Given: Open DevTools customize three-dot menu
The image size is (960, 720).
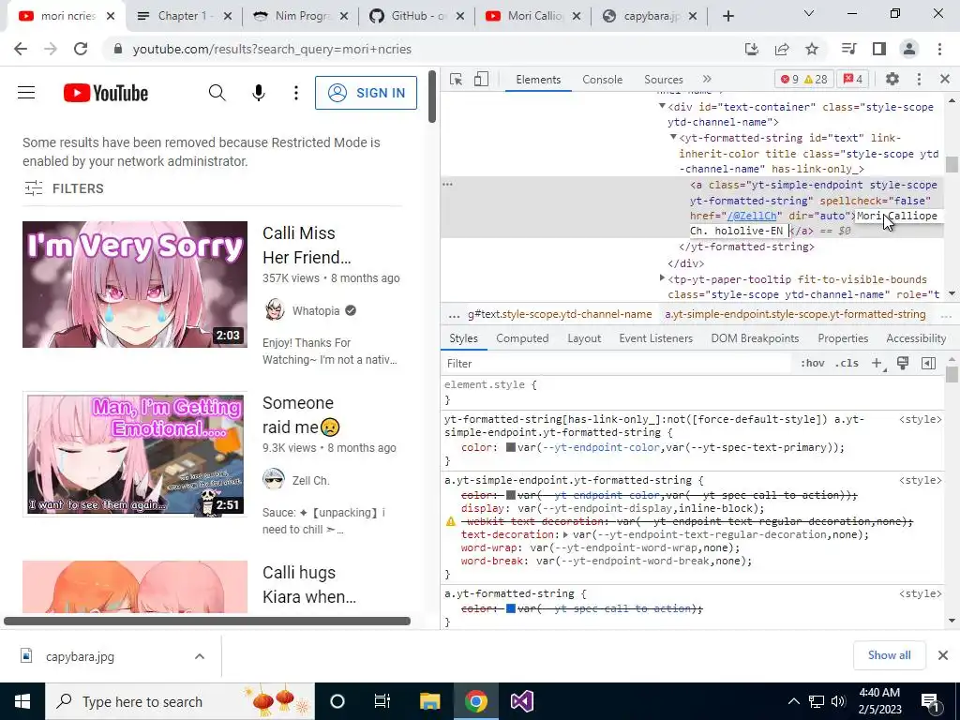Looking at the screenshot, I should click(919, 79).
